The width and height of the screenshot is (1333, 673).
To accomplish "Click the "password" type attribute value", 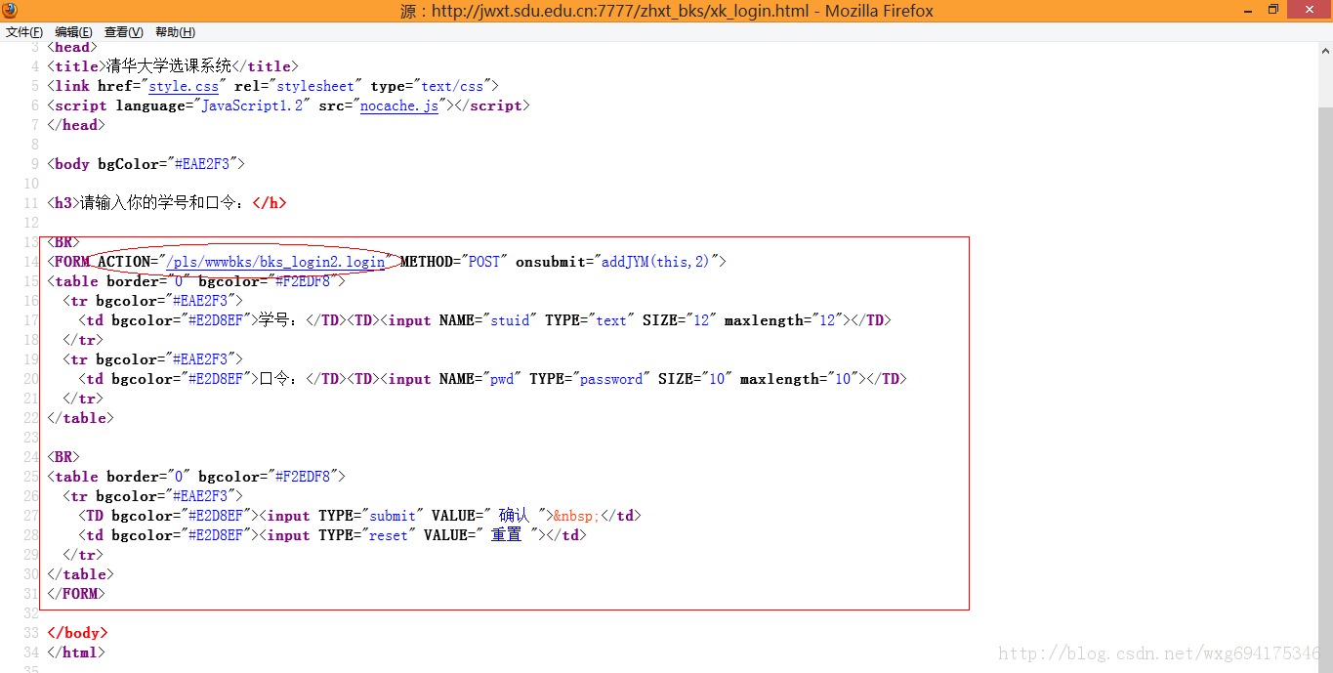I will (x=612, y=379).
